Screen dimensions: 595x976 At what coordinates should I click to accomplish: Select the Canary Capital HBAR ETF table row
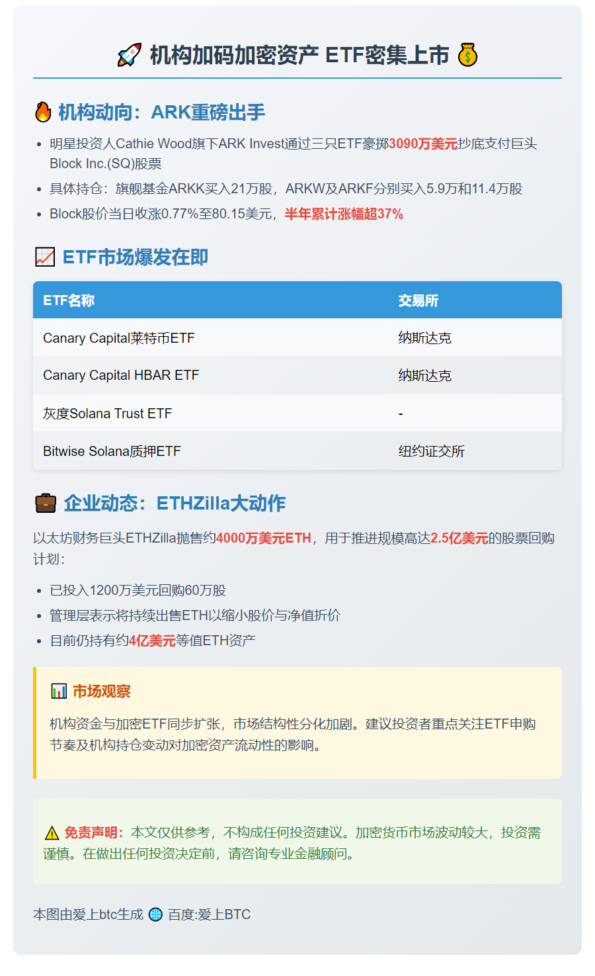(x=297, y=375)
